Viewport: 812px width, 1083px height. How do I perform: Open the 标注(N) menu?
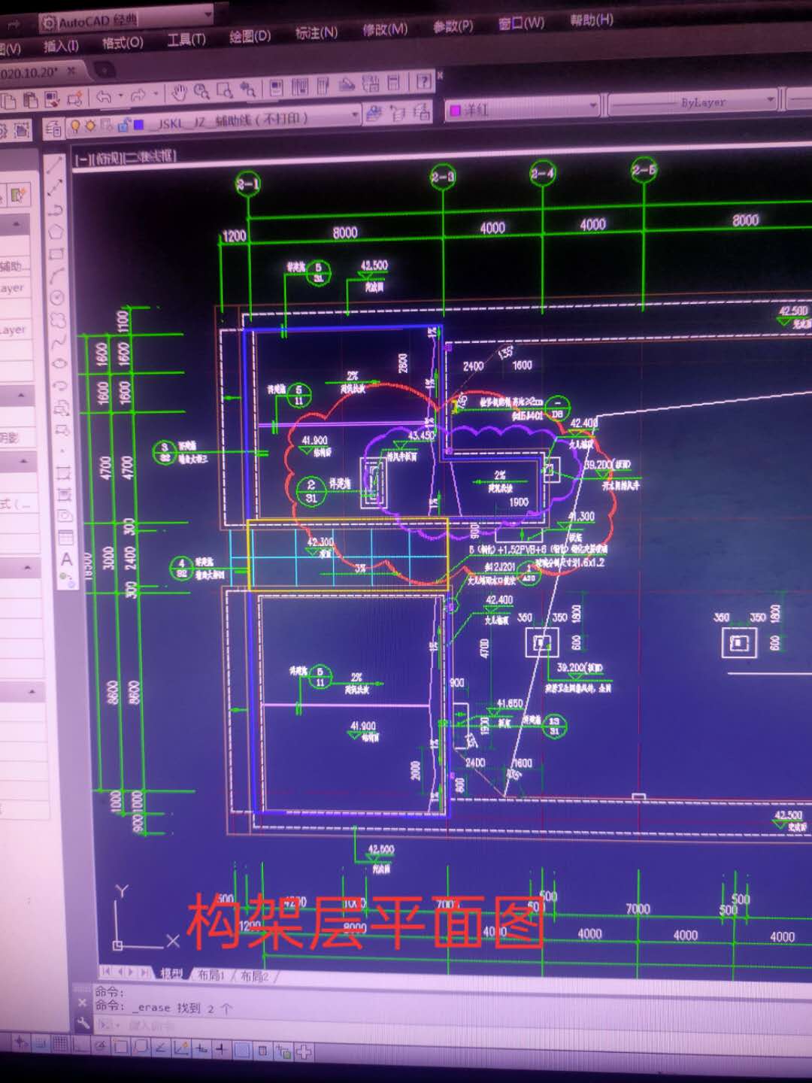click(316, 32)
